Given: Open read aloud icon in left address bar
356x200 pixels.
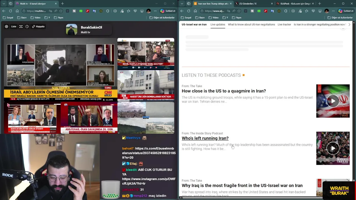Looking at the screenshot, I should [55, 11].
